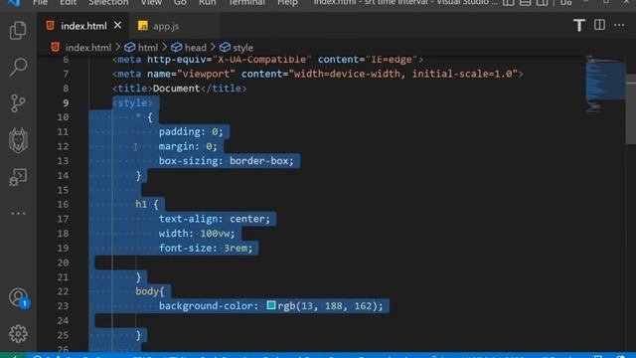Image resolution: width=636 pixels, height=358 pixels.
Task: Open the Manage settings gear
Action: pos(18,334)
